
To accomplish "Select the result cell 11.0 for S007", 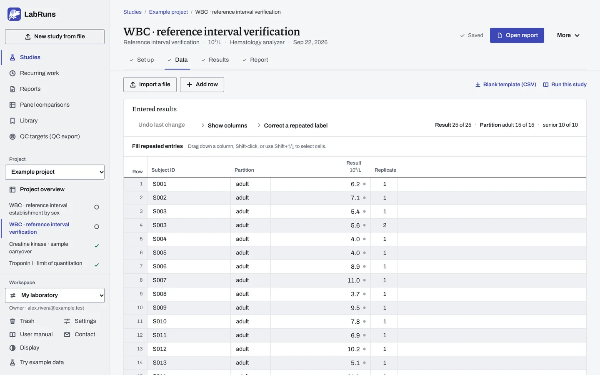I will (x=320, y=280).
